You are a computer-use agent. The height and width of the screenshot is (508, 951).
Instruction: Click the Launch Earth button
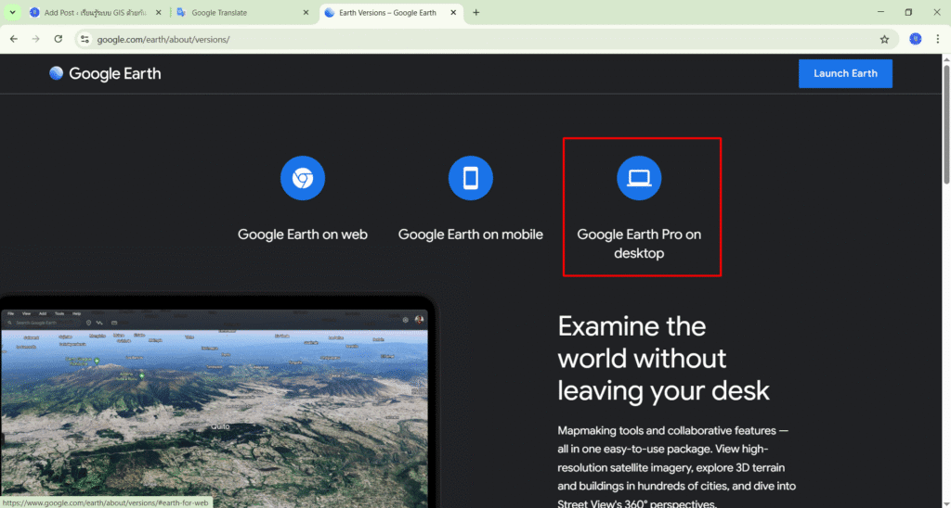coord(845,73)
